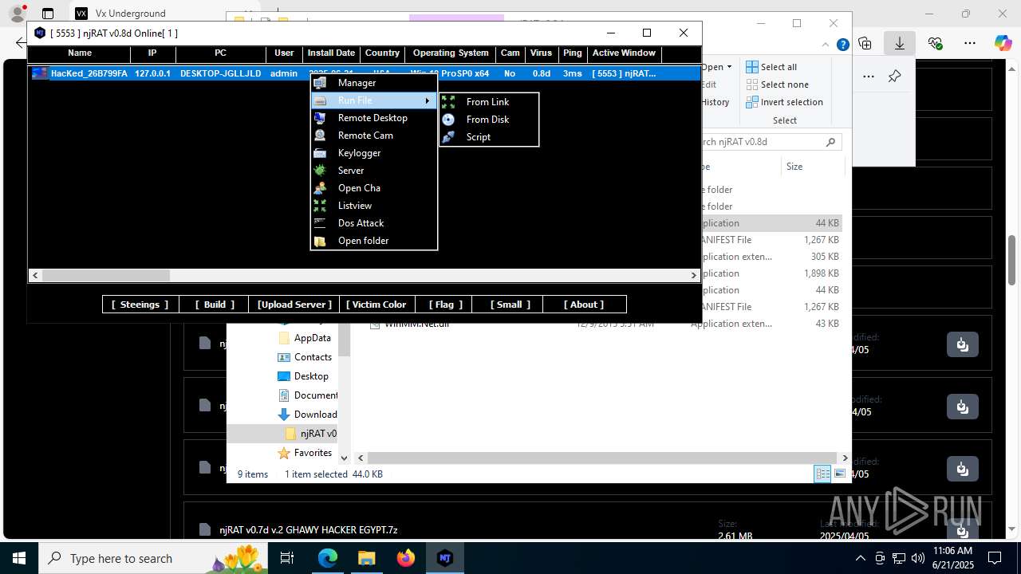
Task: Click the Open Cha people icon
Action: tap(320, 188)
